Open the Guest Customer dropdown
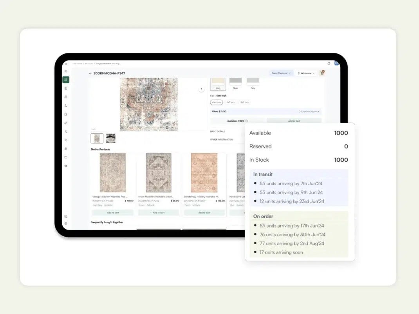The height and width of the screenshot is (314, 419). click(x=282, y=73)
